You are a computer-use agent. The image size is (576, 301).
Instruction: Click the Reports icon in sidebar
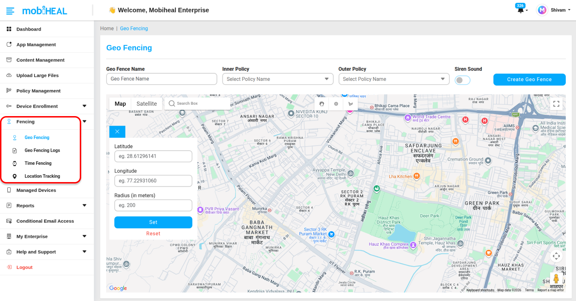(x=9, y=205)
